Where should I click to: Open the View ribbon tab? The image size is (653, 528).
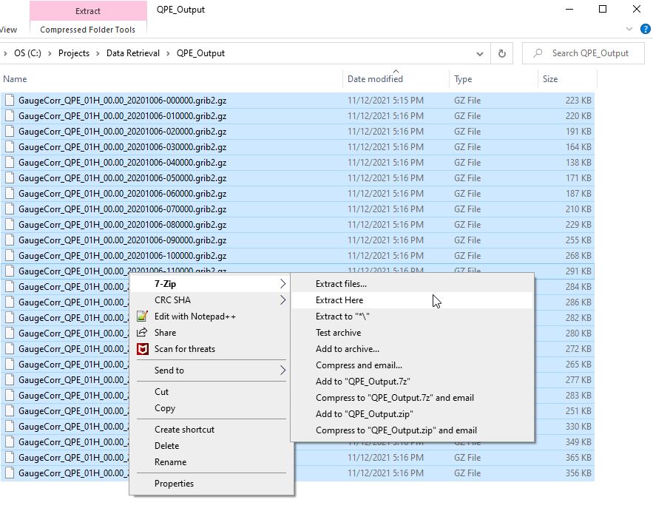pos(9,30)
